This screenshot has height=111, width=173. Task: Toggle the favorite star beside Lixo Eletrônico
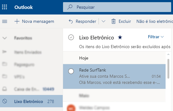coord(120,37)
